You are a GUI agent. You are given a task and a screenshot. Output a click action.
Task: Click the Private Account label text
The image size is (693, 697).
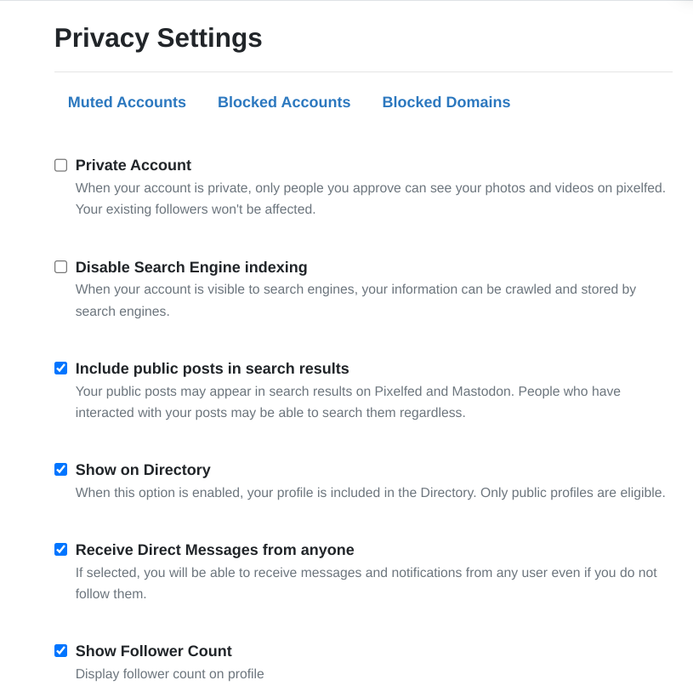133,165
